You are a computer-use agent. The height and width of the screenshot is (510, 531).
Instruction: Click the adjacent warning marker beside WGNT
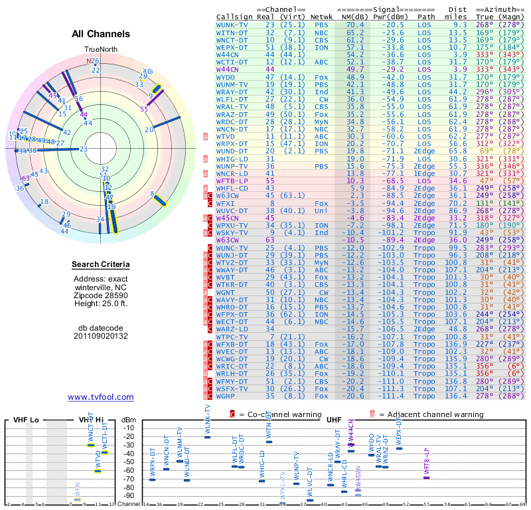(x=205, y=292)
